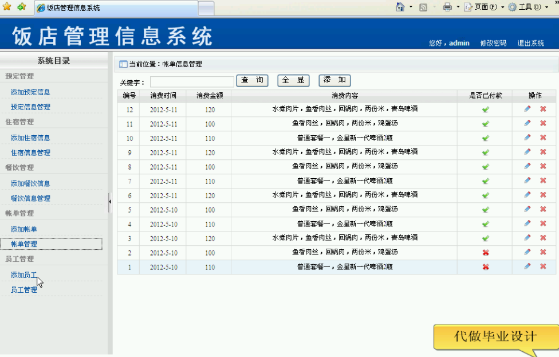Click unpaid red mark for bill 2
The height and width of the screenshot is (357, 559).
[x=486, y=253]
